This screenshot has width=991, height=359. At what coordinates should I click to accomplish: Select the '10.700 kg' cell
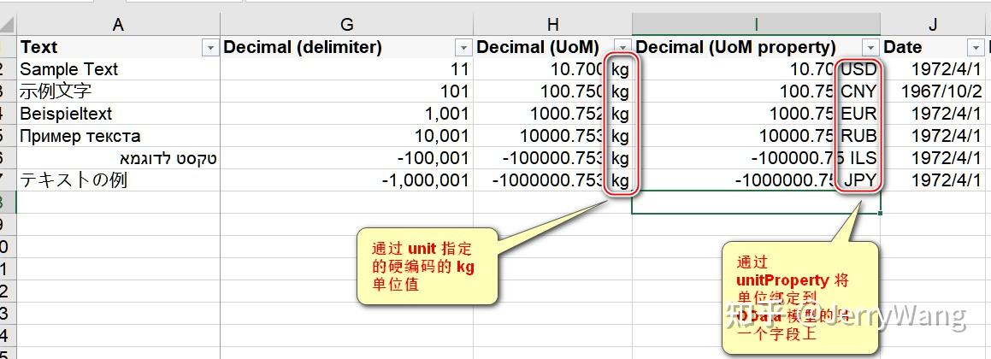(552, 69)
